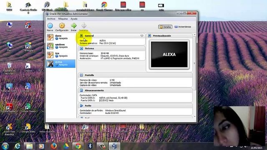Select the tics virtual machine

pos(61,55)
